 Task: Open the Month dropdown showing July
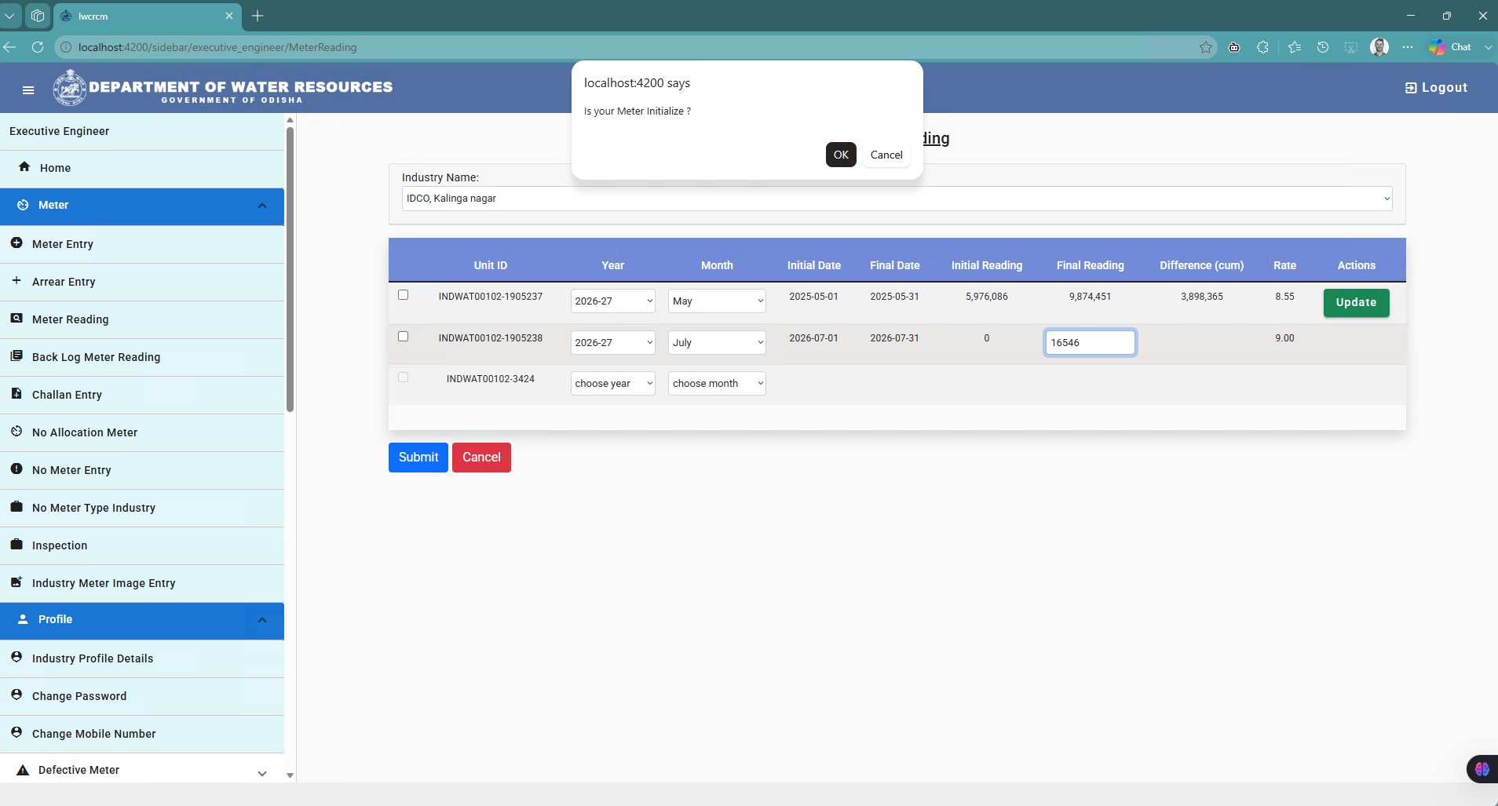(x=717, y=343)
